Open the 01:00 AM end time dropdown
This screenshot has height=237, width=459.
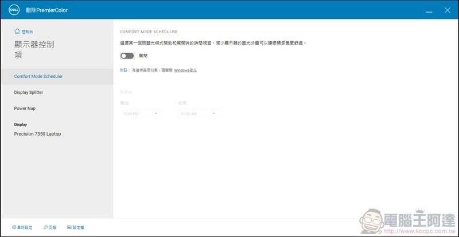(x=199, y=114)
